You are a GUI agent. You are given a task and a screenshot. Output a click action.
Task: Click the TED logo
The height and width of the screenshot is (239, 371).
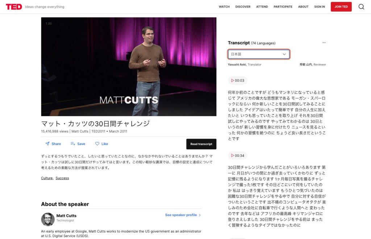click(x=14, y=7)
